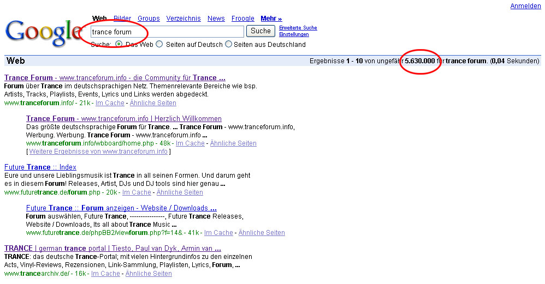Open the Einstellungen link

click(294, 34)
